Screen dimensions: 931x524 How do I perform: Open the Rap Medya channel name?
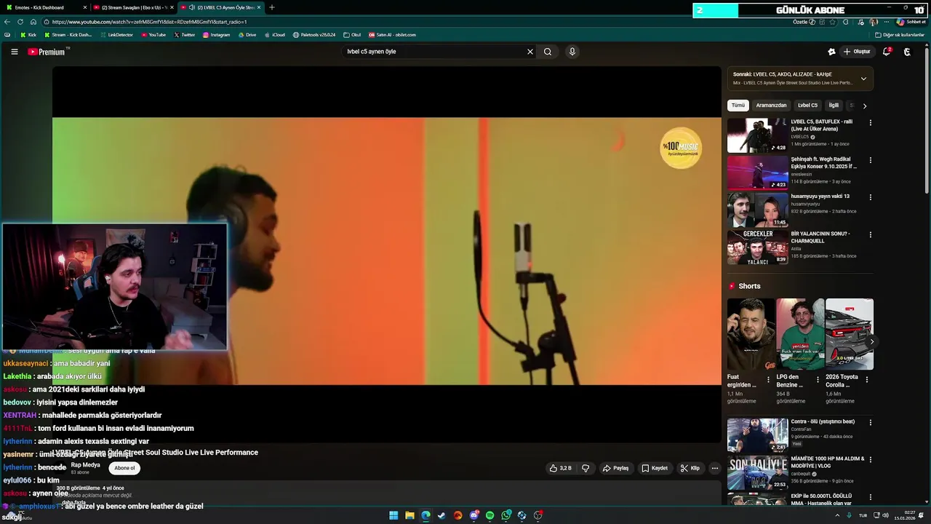coord(85,465)
